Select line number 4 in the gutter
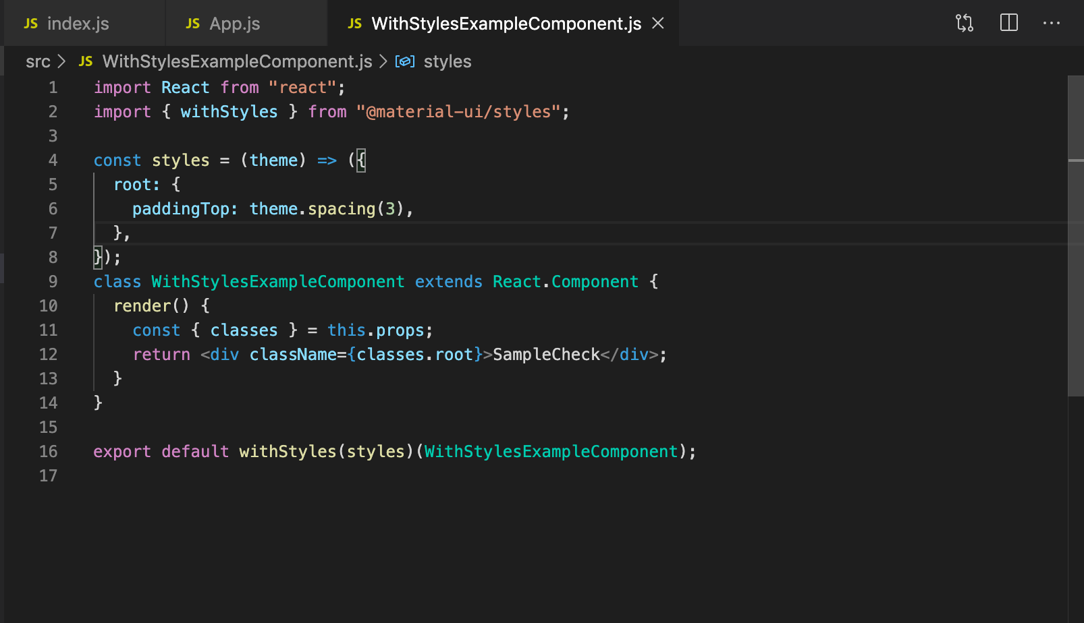Viewport: 1084px width, 623px height. (x=53, y=160)
